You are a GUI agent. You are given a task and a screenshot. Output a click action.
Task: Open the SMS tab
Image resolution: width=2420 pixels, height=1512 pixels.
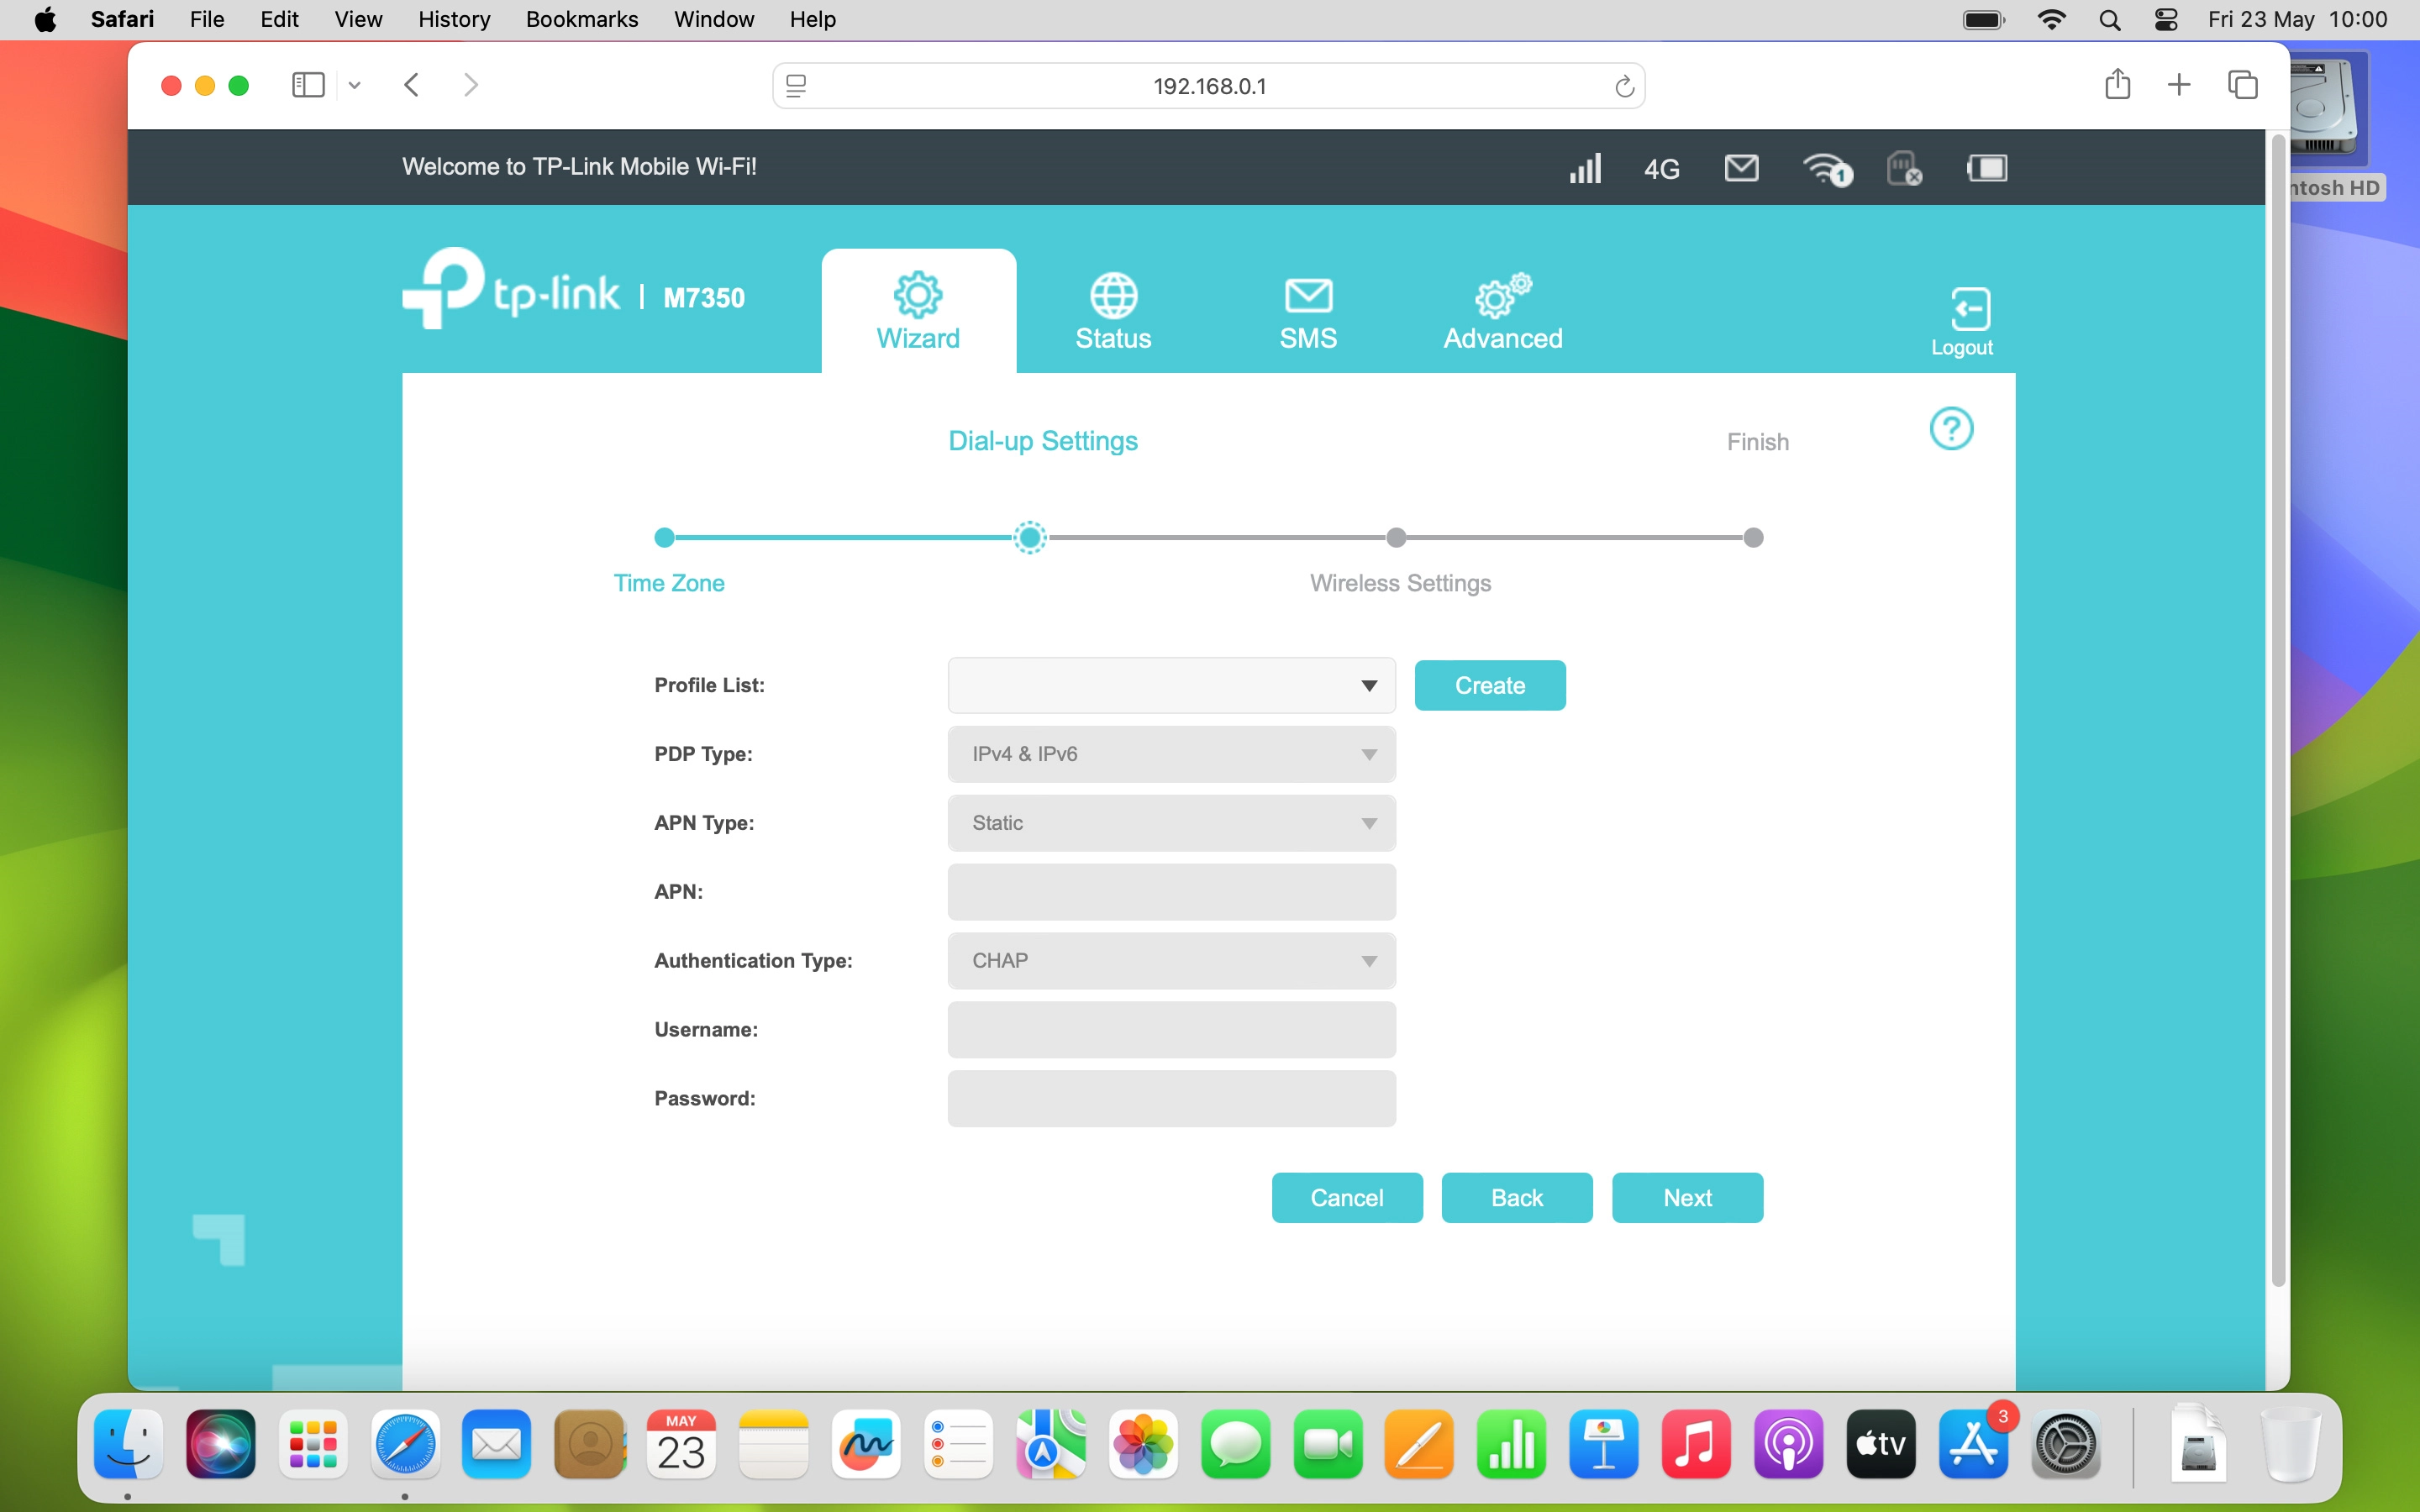pyautogui.click(x=1308, y=312)
